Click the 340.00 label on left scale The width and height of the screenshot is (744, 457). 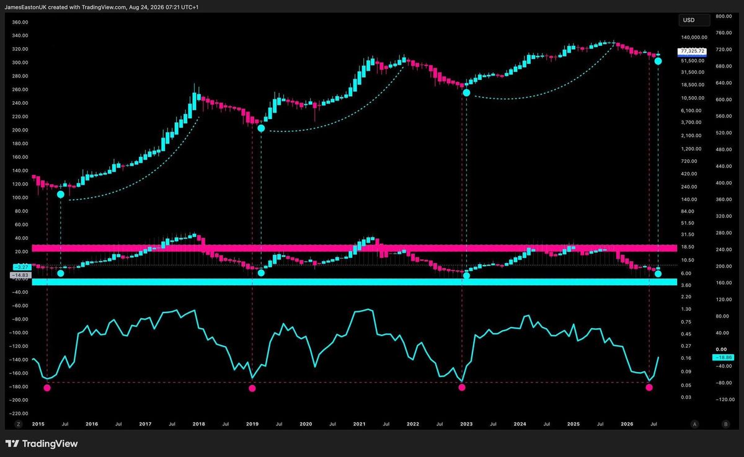point(20,35)
